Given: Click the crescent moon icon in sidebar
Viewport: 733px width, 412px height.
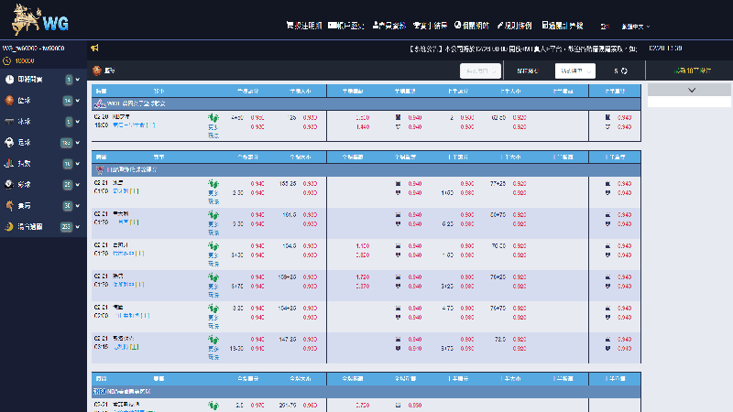Looking at the screenshot, I should click(9, 226).
